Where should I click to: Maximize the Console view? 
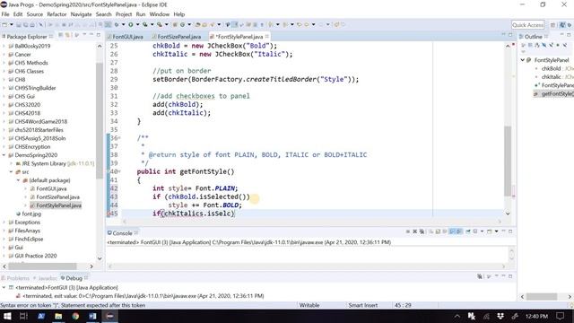point(510,231)
